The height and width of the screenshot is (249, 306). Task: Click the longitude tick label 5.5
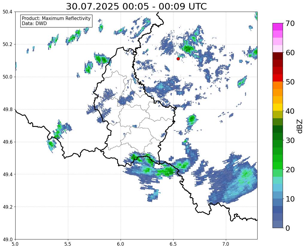coord(68,244)
